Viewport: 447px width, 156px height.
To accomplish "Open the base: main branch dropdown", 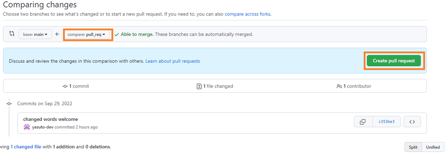I will [x=35, y=34].
